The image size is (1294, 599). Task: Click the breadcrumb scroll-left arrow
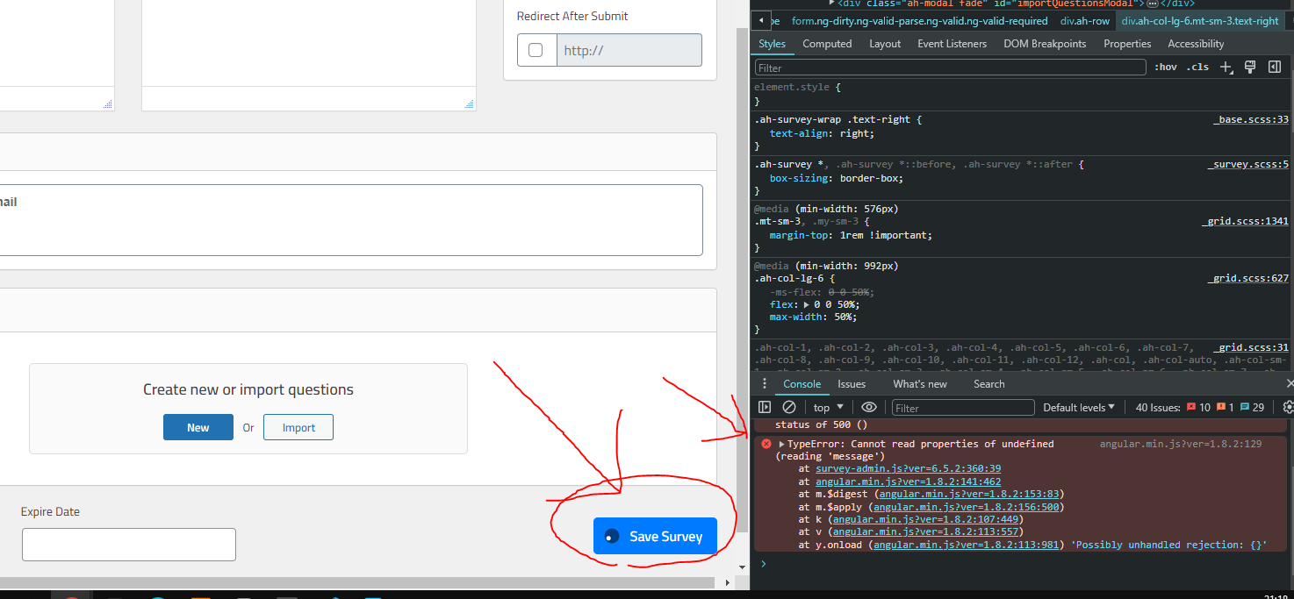pos(761,20)
